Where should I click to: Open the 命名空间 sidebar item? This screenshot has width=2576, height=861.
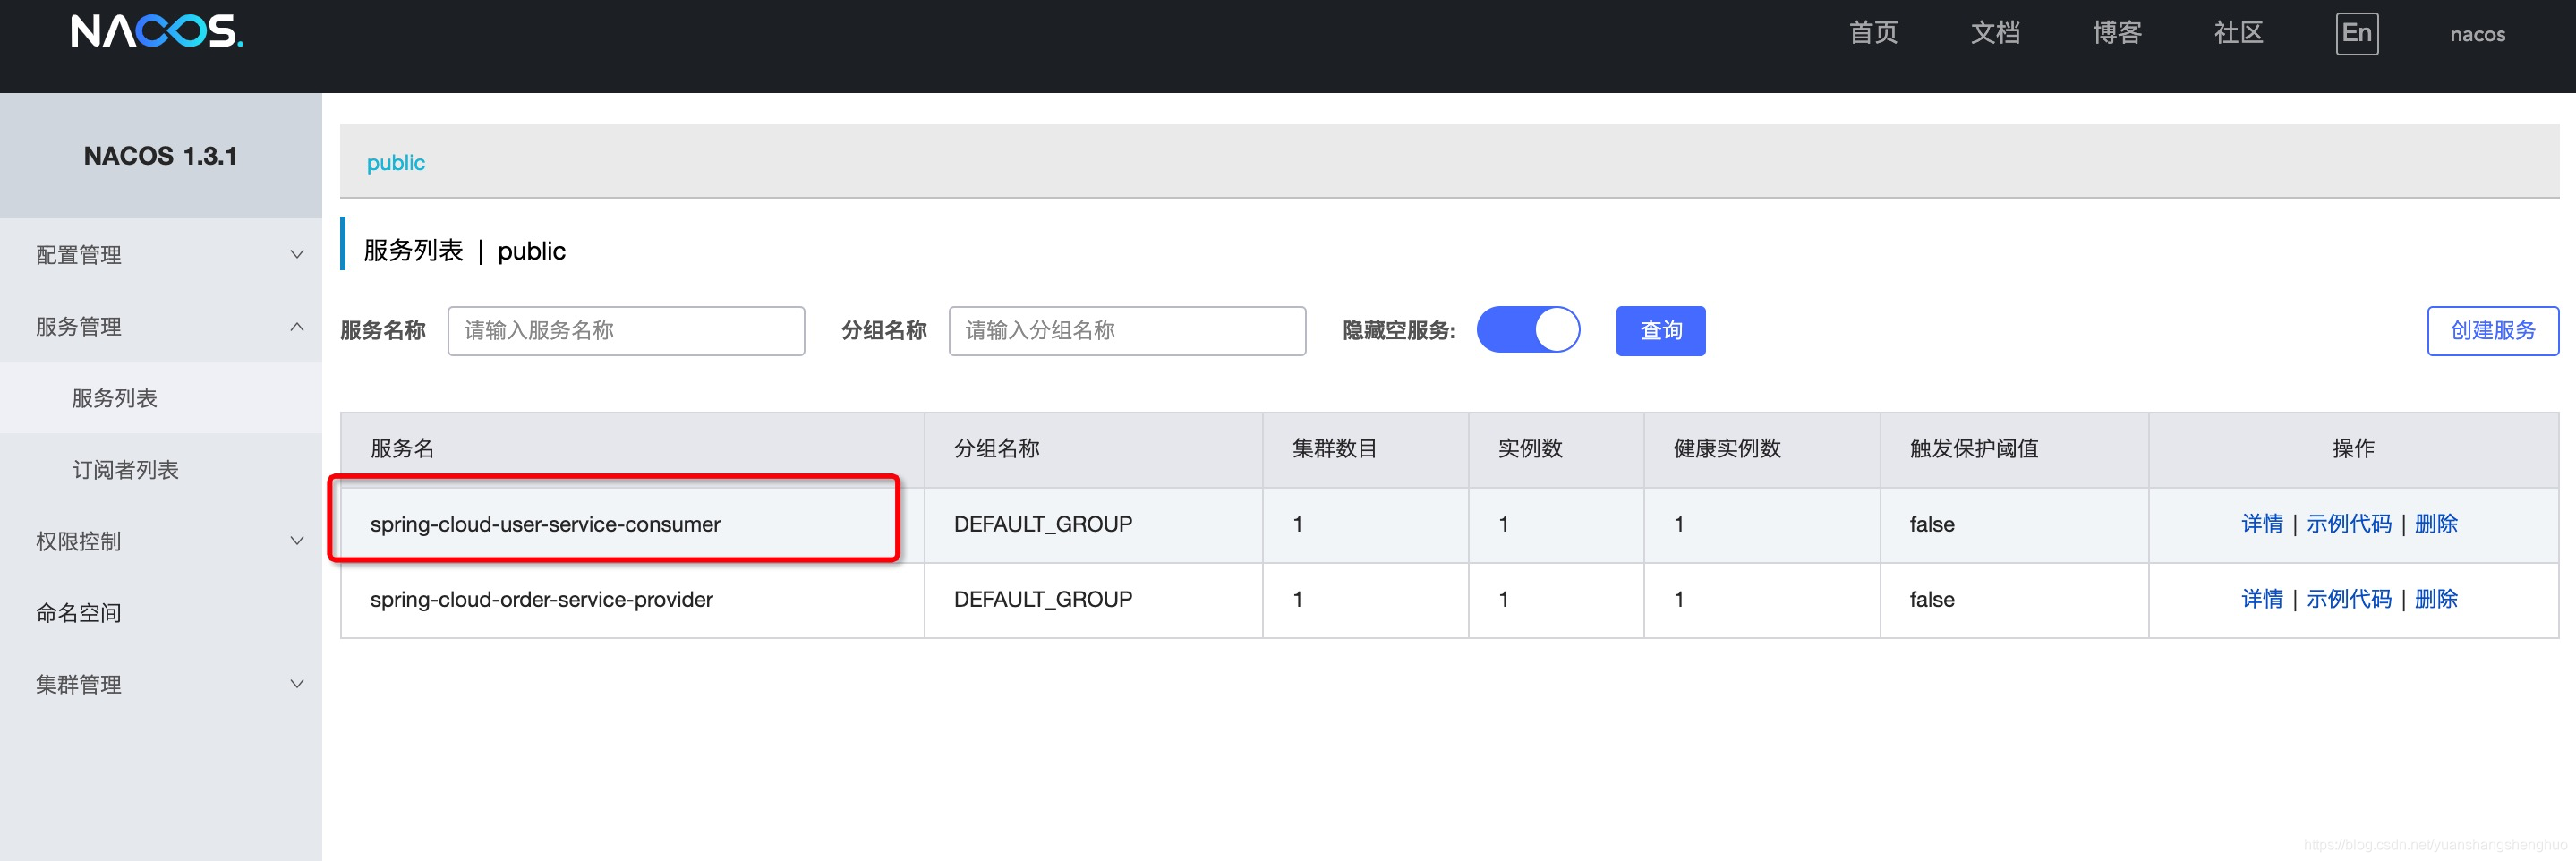[161, 612]
